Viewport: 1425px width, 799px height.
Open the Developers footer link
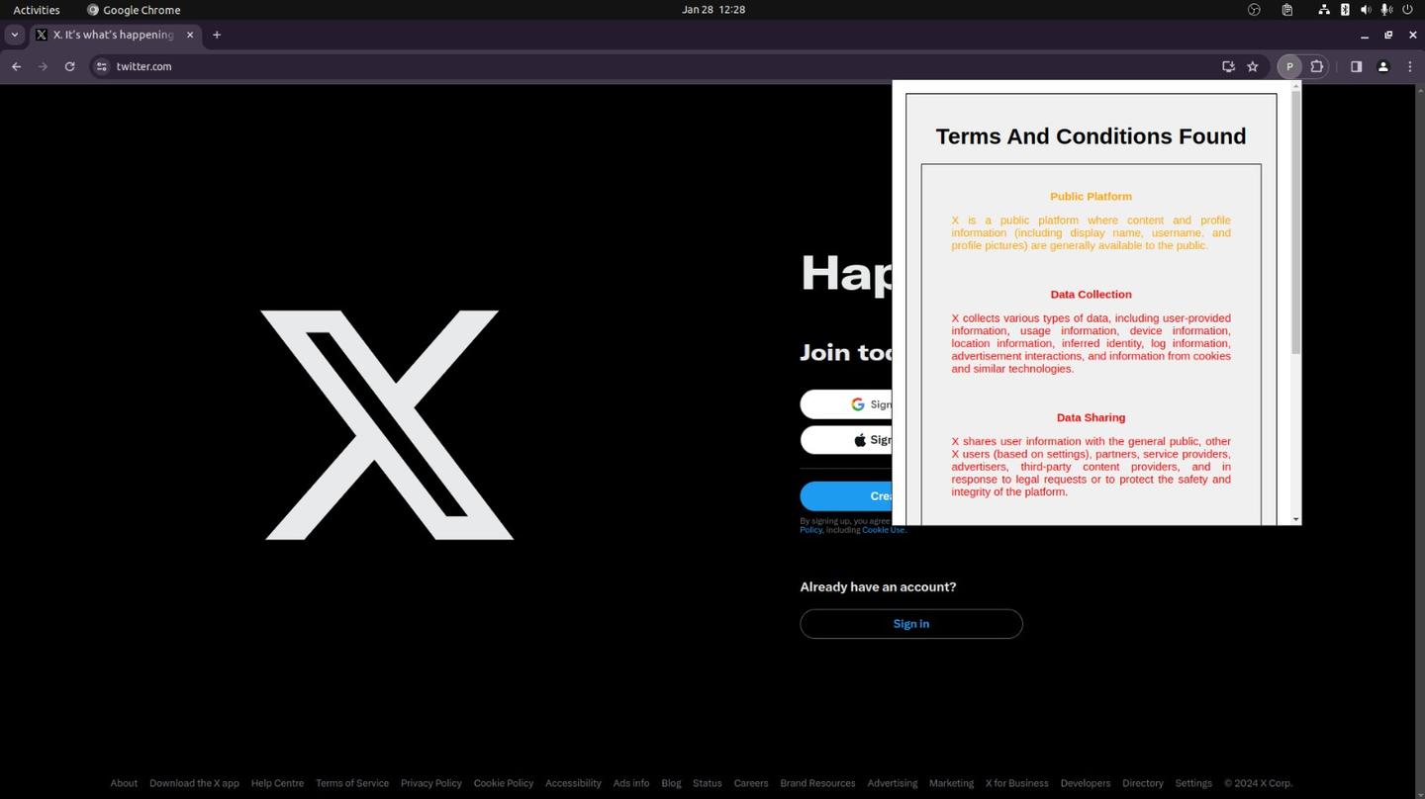pyautogui.click(x=1086, y=783)
